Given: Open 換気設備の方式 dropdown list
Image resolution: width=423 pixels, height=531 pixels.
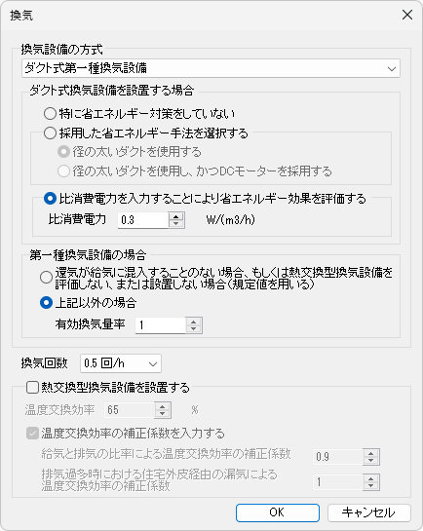Looking at the screenshot, I should click(211, 68).
